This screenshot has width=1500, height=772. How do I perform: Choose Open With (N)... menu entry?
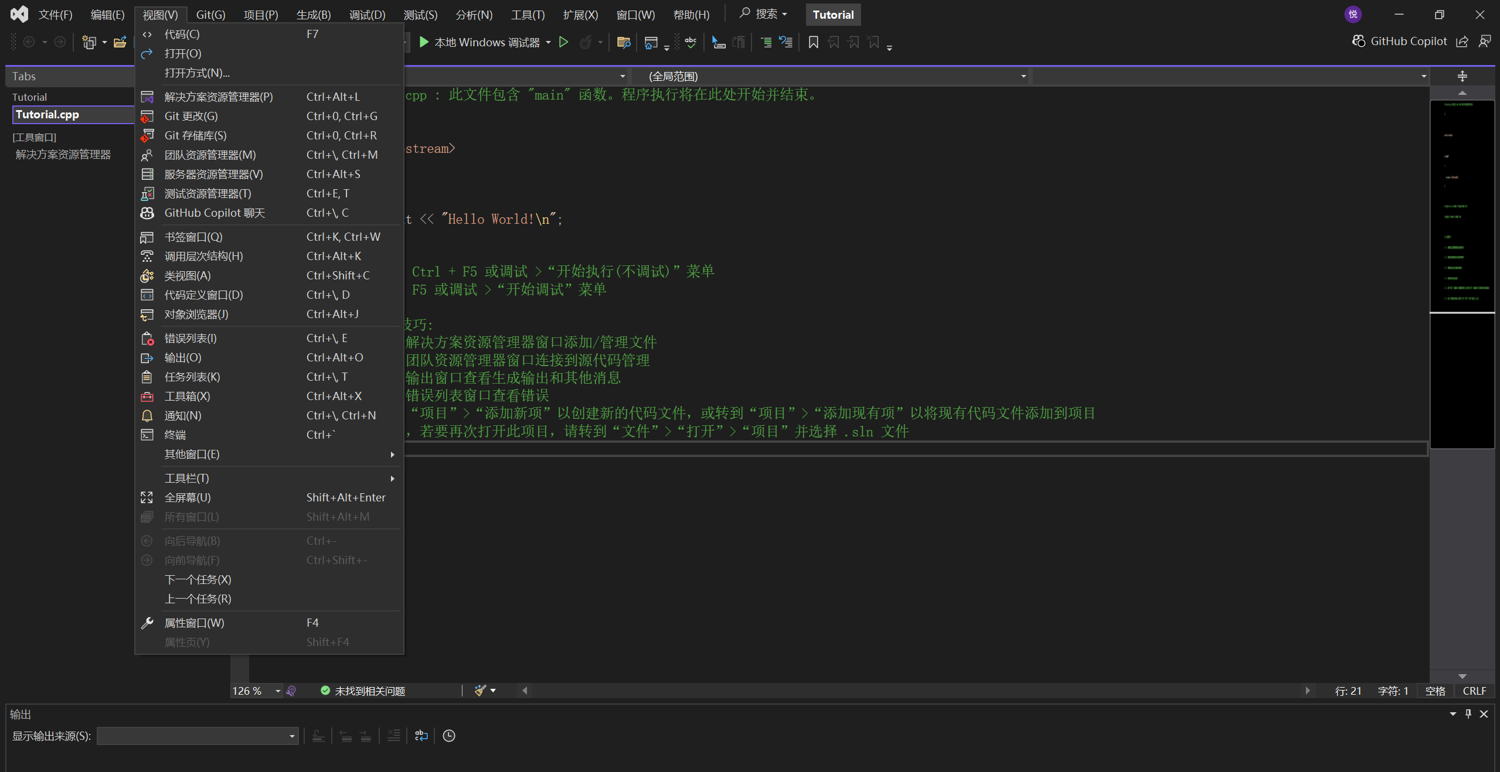(x=269, y=73)
